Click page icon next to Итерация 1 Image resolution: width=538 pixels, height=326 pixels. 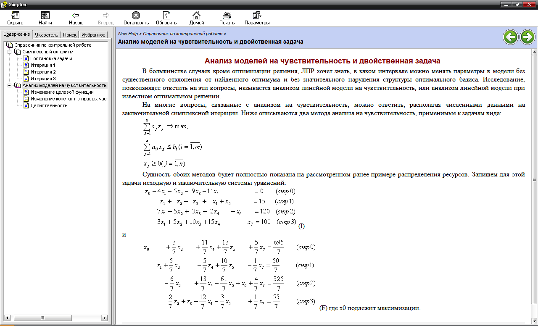click(x=26, y=65)
